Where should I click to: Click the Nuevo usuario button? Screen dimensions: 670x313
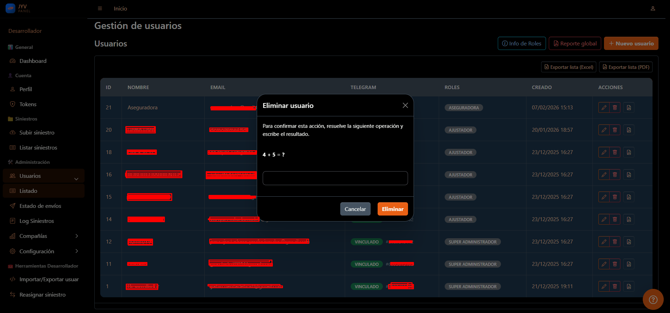pos(631,44)
